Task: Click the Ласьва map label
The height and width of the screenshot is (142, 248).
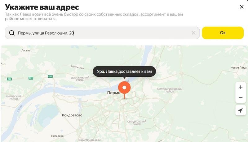Action: [26, 50]
